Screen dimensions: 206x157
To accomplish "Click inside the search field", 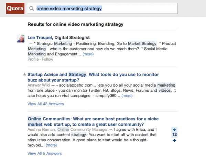I will [102, 9].
